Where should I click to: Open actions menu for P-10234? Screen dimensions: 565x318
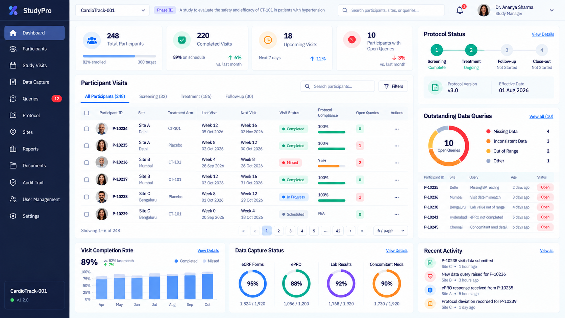396,129
